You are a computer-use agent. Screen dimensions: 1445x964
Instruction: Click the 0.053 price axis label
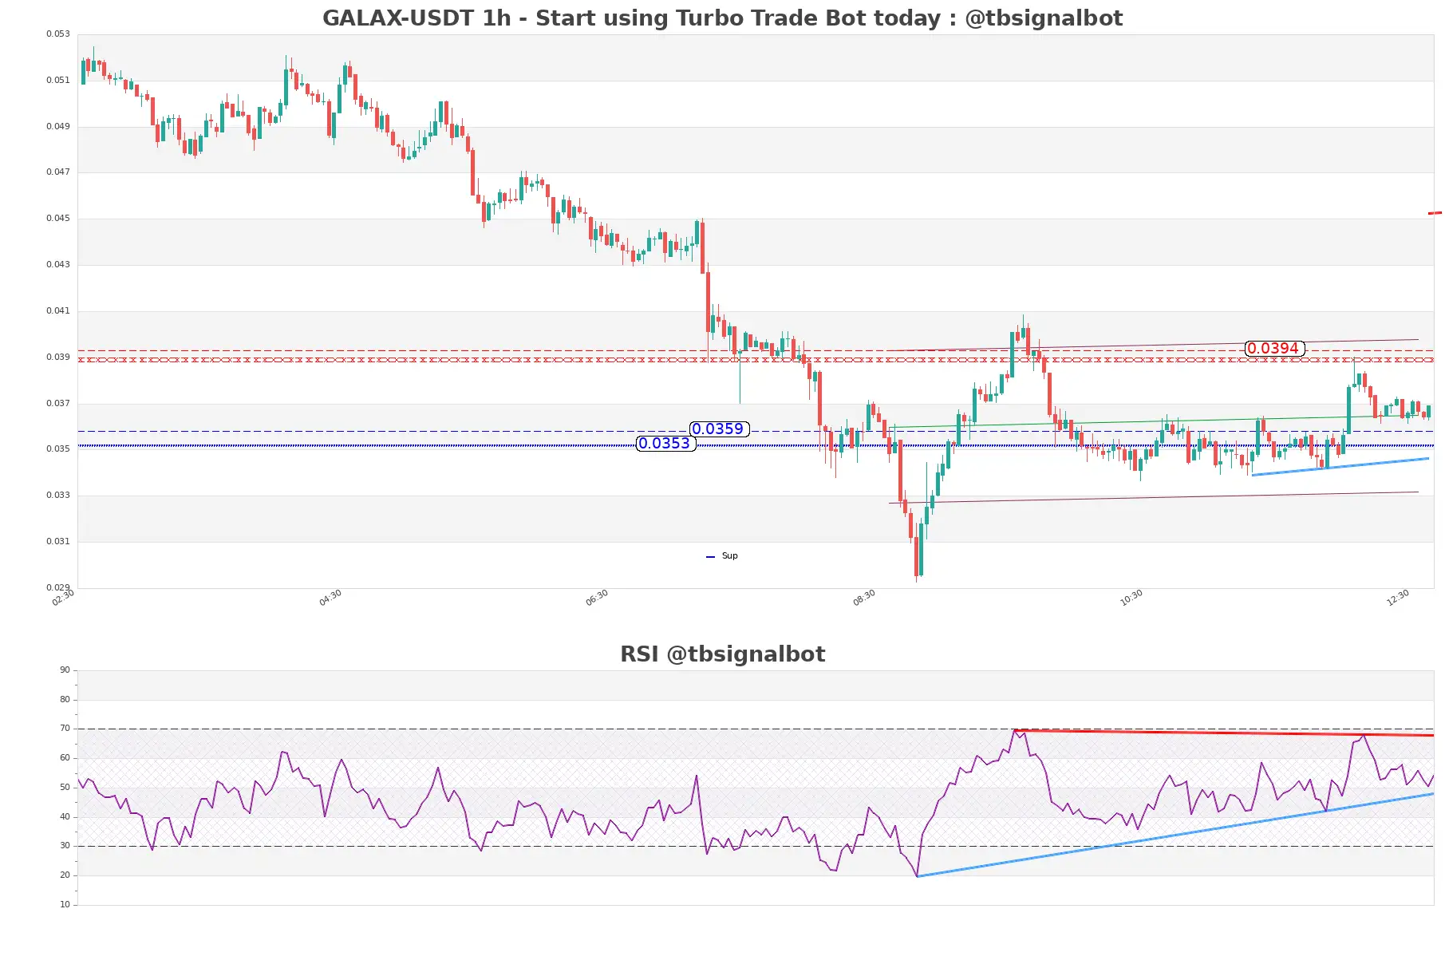click(x=58, y=34)
